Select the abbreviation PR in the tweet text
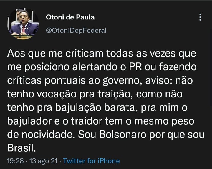The height and width of the screenshot is (169, 212). [x=135, y=67]
